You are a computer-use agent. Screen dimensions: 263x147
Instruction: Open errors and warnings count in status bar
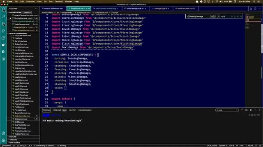point(22,146)
